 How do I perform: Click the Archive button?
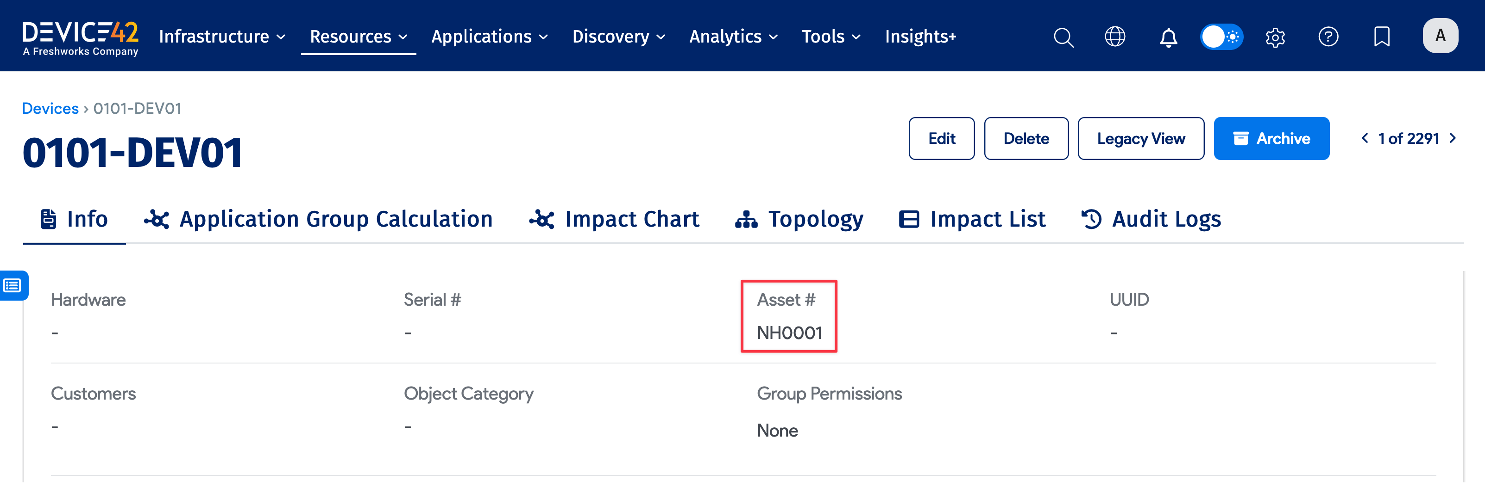click(1272, 138)
